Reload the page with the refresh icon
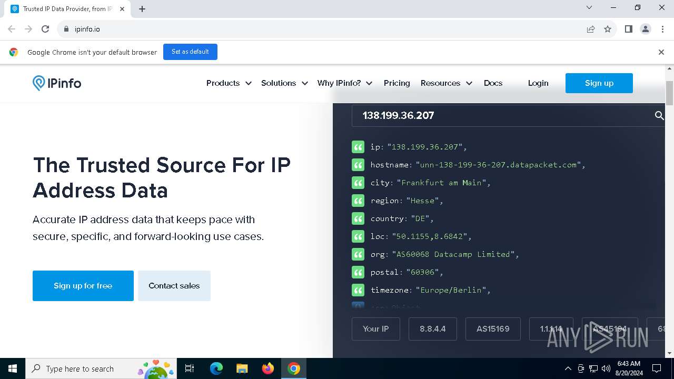The image size is (674, 379). coord(45,29)
